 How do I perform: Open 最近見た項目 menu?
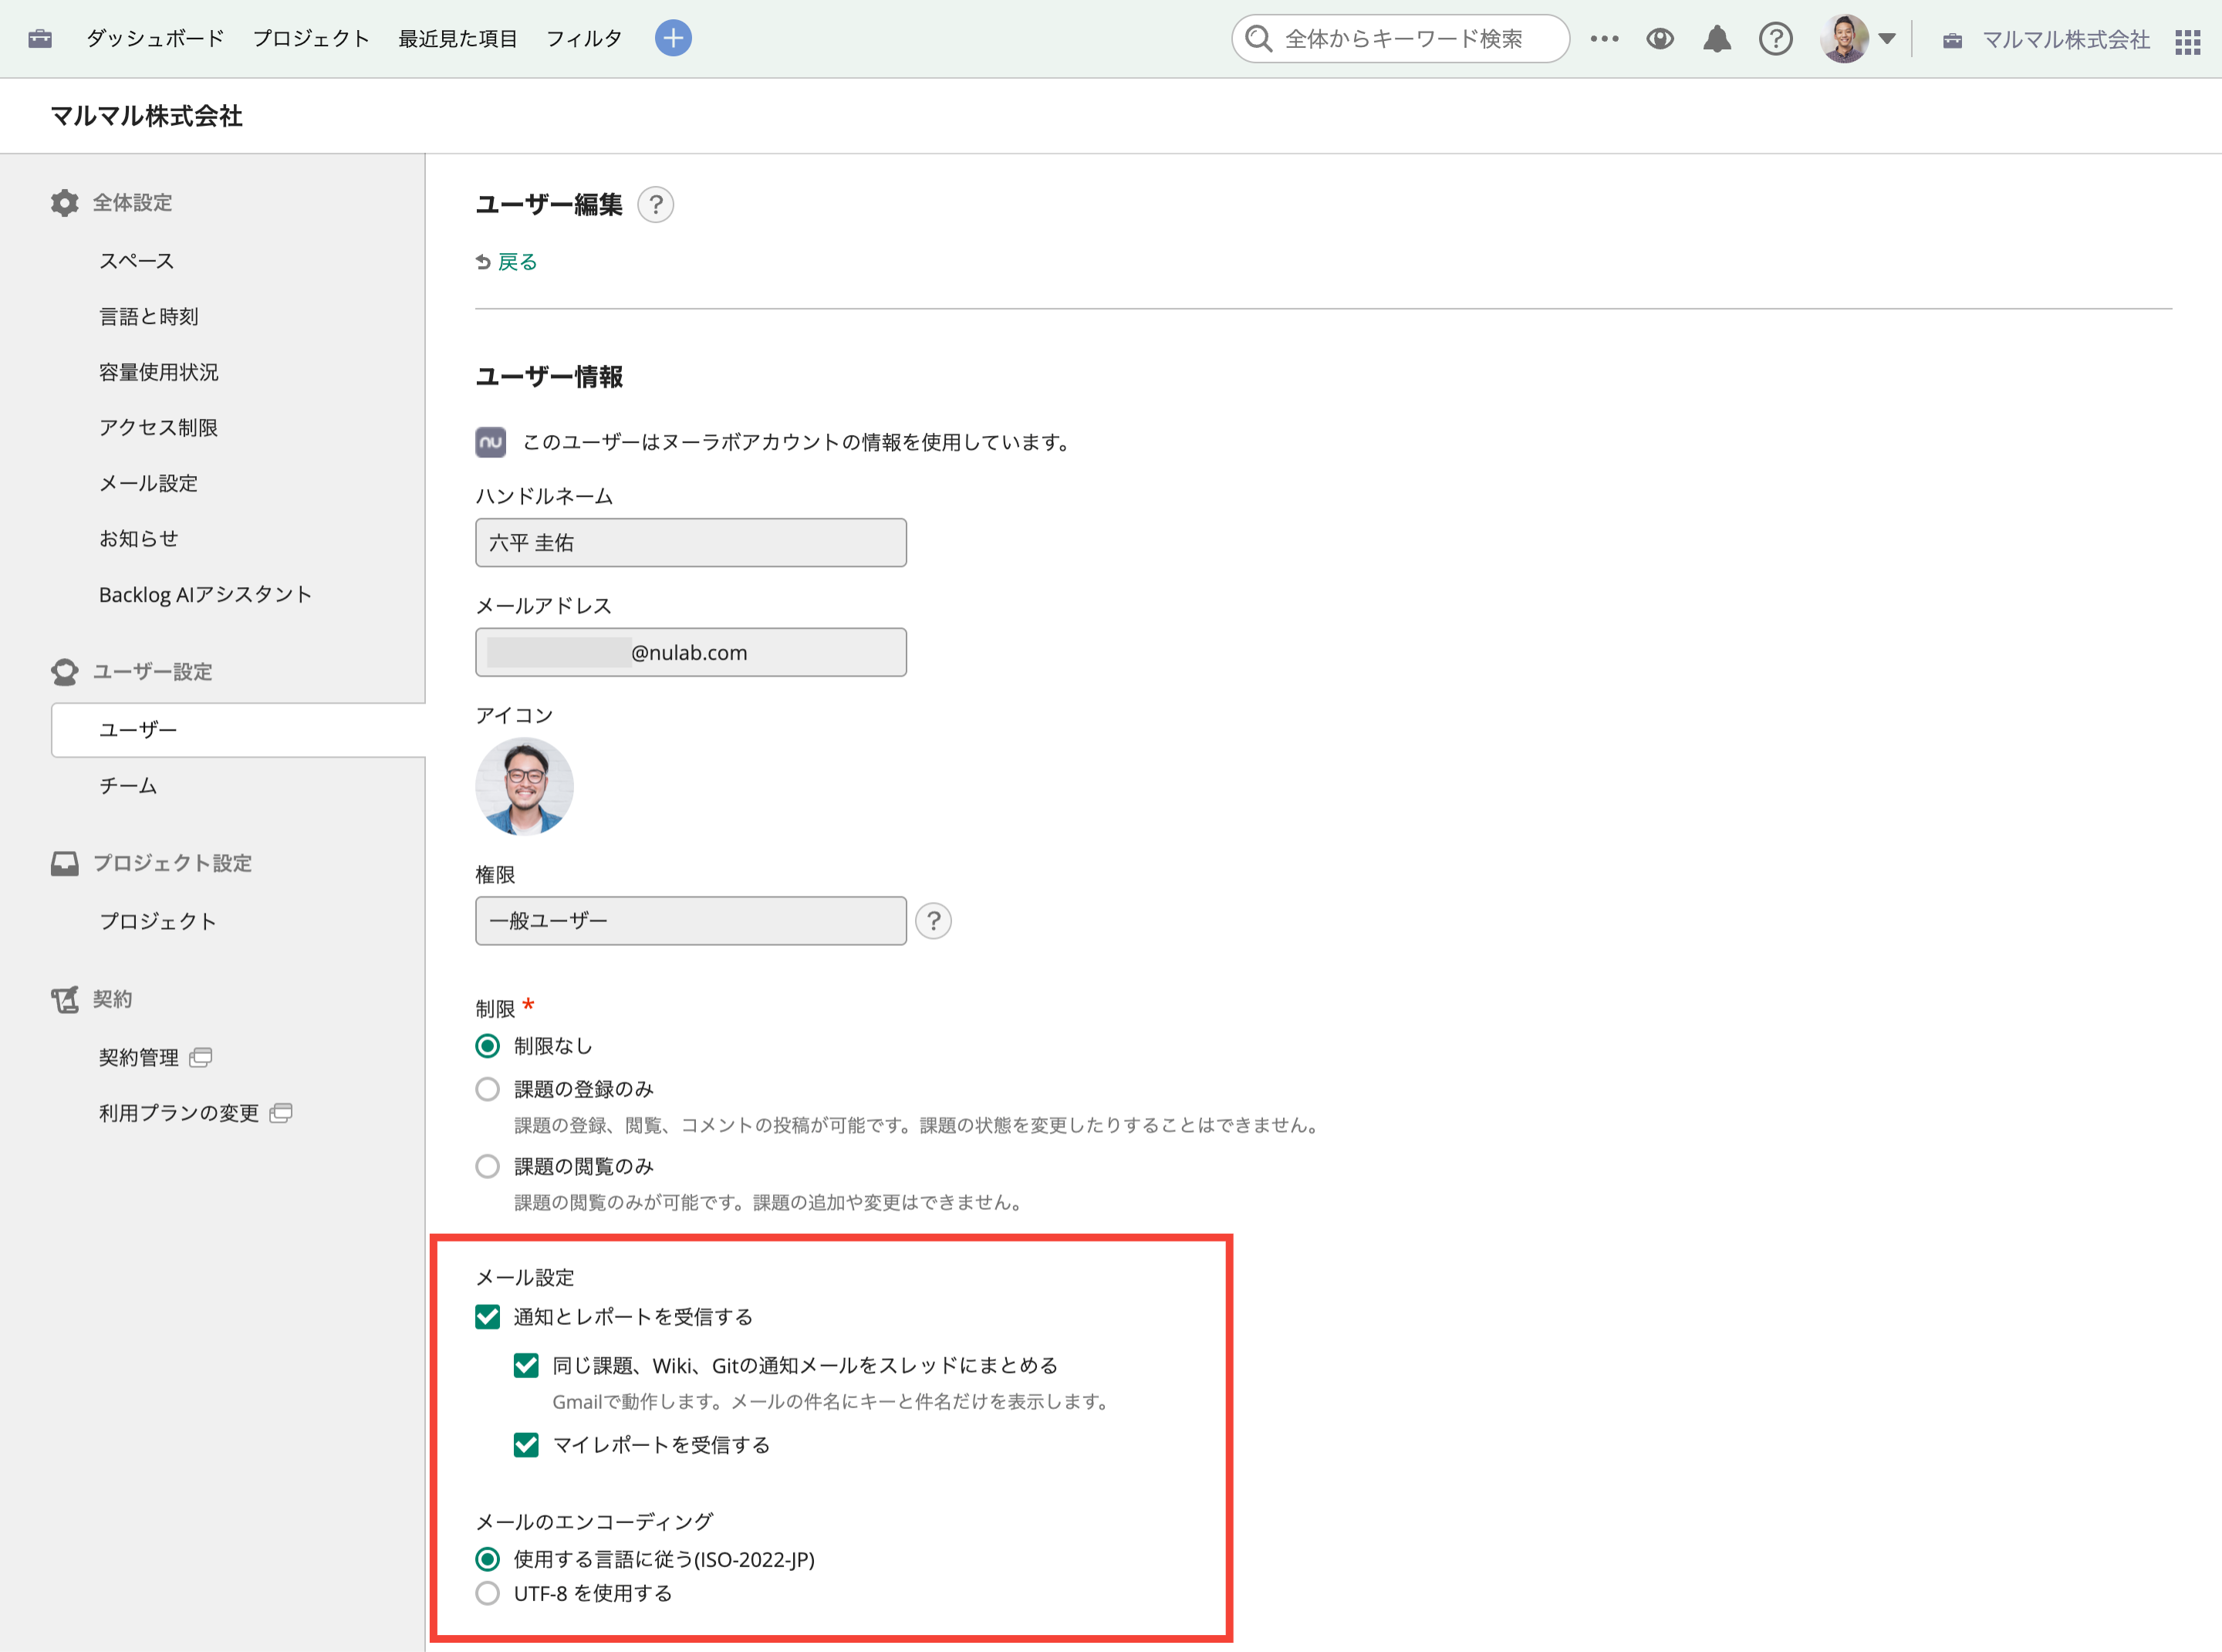458,39
